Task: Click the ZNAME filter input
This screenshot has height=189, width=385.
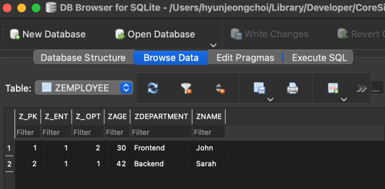Action: click(x=209, y=133)
